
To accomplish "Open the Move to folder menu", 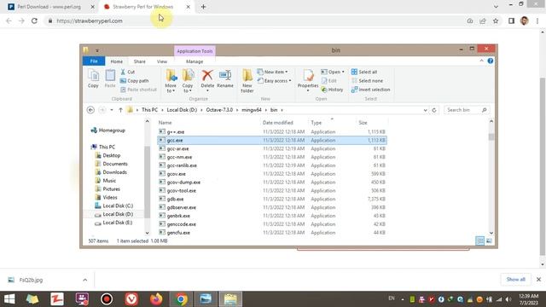I will (171, 81).
